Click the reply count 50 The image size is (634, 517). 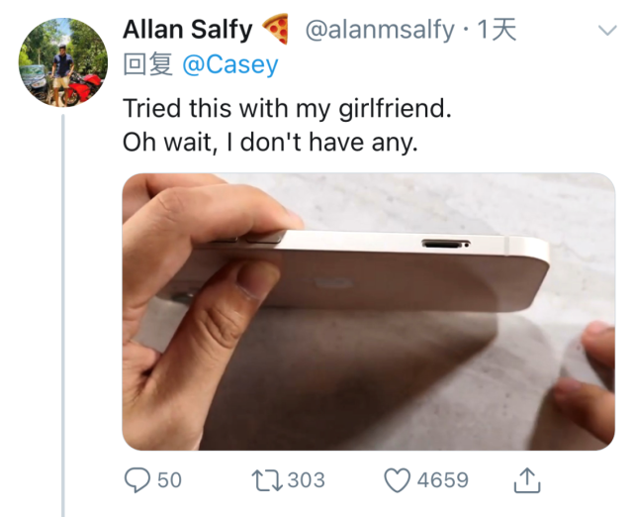click(x=169, y=480)
